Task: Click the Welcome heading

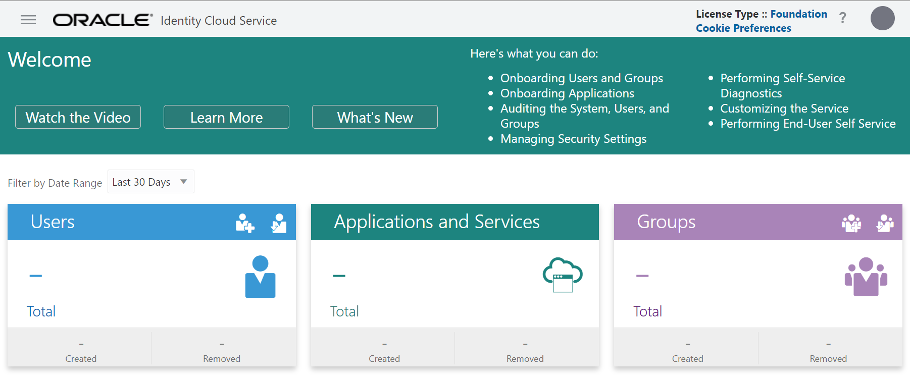Action: (49, 60)
